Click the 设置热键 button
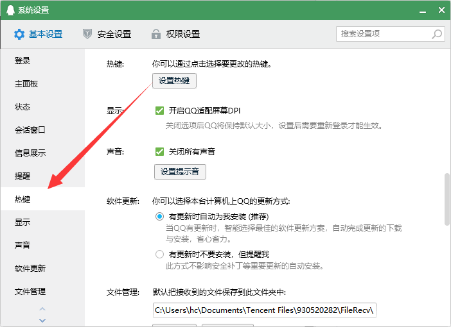 [x=174, y=81]
